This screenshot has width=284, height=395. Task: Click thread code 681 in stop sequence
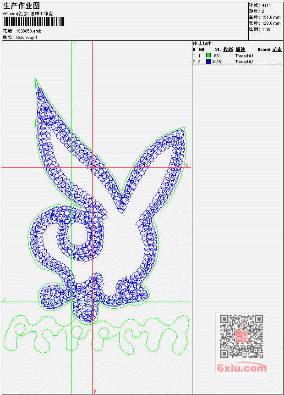(217, 56)
